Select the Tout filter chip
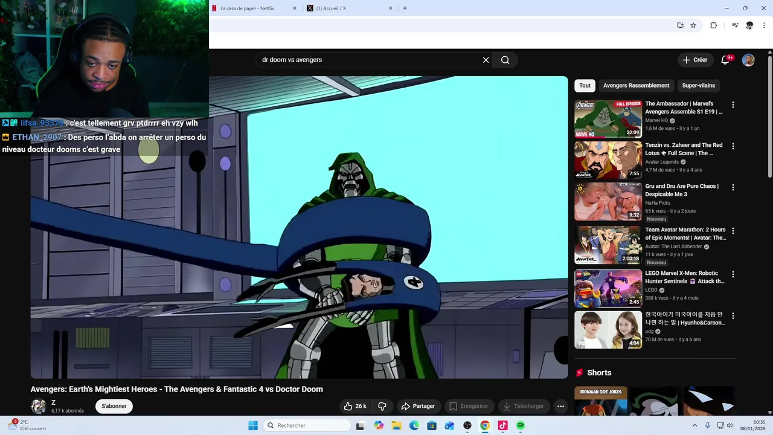773x435 pixels. tap(585, 85)
